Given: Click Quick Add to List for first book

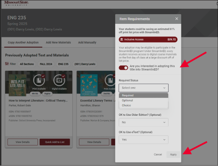Looking at the screenshot, I should click(55, 142).
